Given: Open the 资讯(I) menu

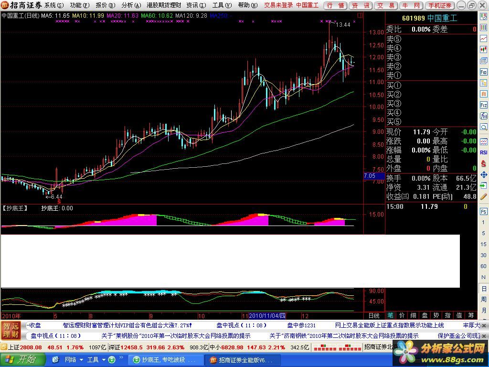Looking at the screenshot, I should (196, 5).
